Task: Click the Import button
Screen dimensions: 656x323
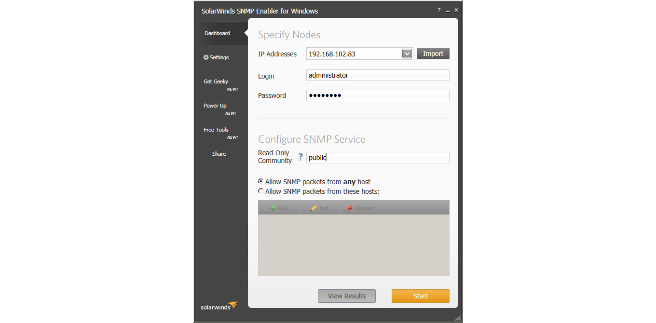Action: pos(433,54)
